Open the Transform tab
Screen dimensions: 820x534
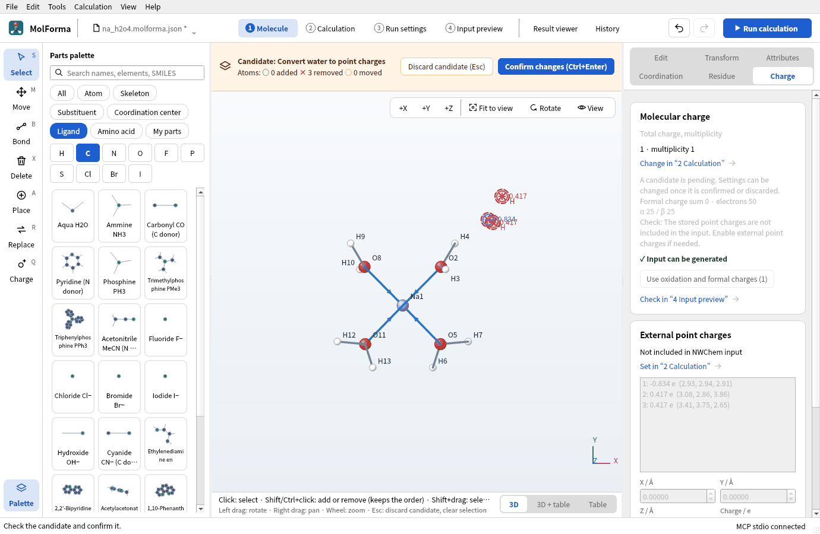point(722,58)
